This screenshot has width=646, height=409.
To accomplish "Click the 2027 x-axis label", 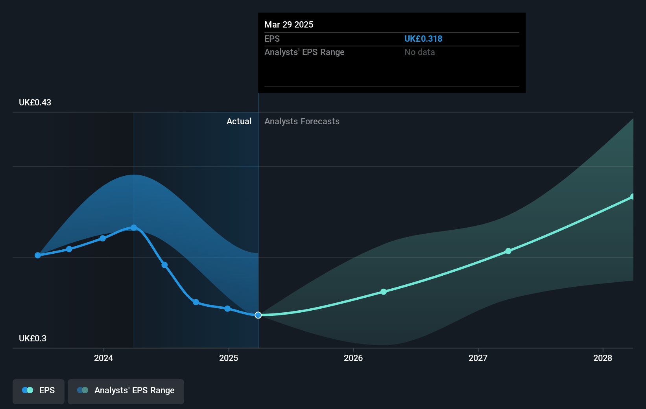I will [478, 358].
